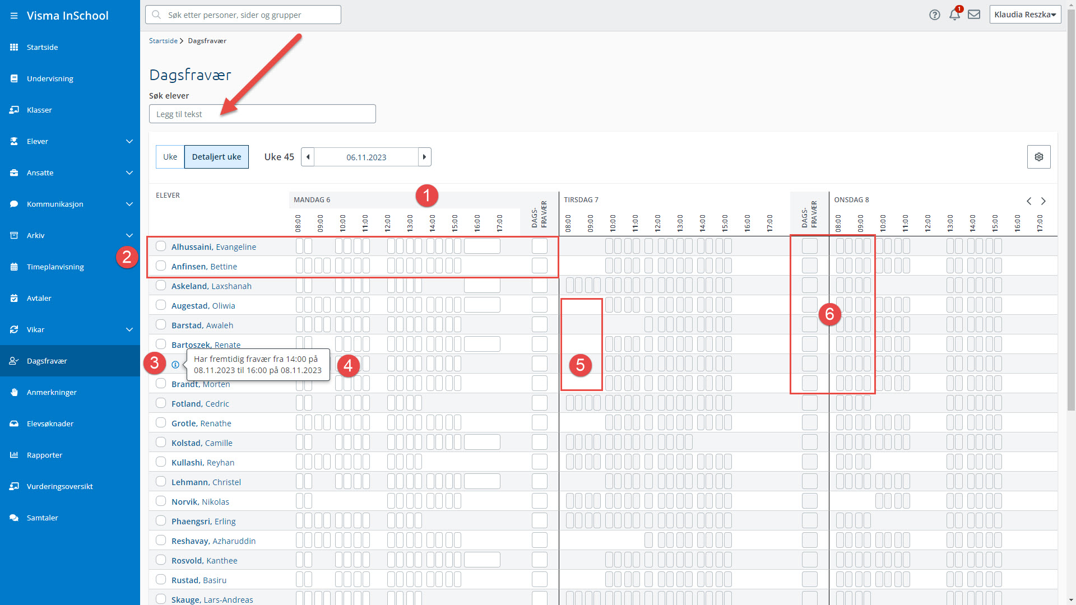
Task: Select checkbox for Grotle, Renathe
Action: click(x=161, y=422)
